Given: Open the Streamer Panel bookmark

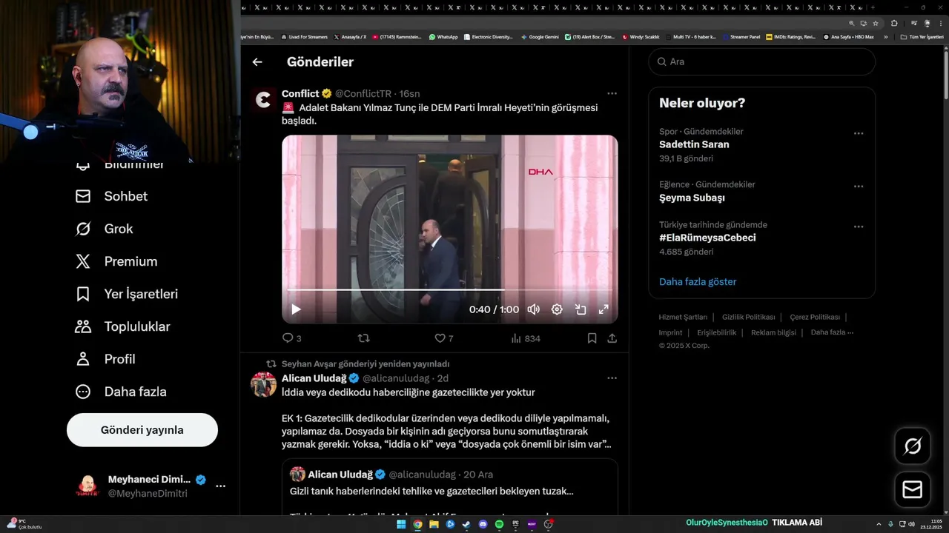Looking at the screenshot, I should 741,36.
